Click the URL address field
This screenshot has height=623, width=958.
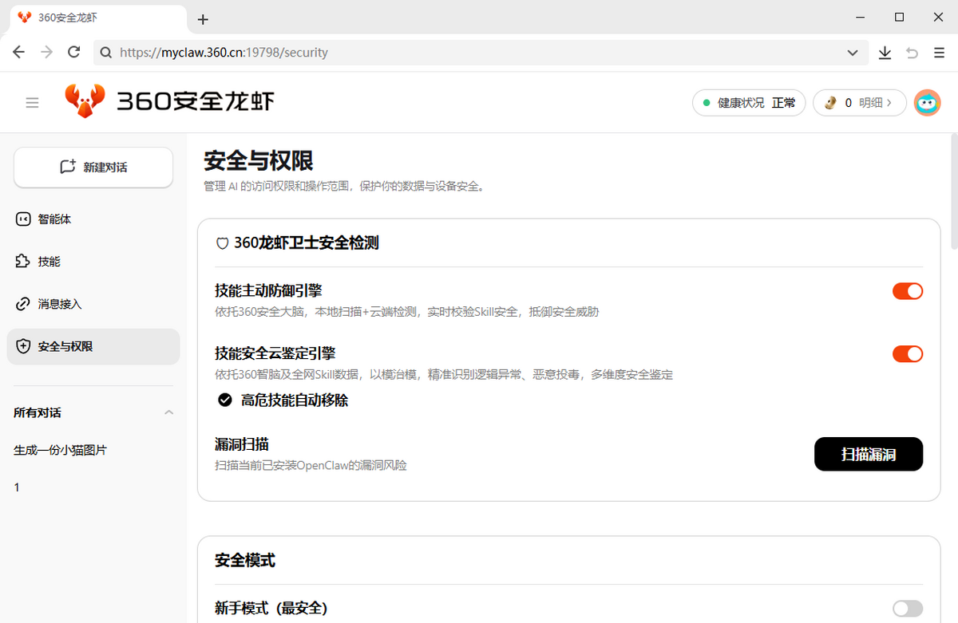coord(479,53)
